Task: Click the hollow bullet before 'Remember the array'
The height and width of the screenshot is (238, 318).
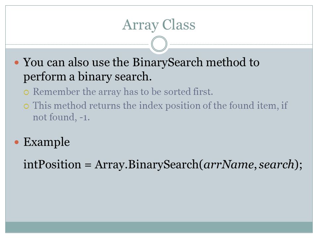Action: [x=26, y=93]
